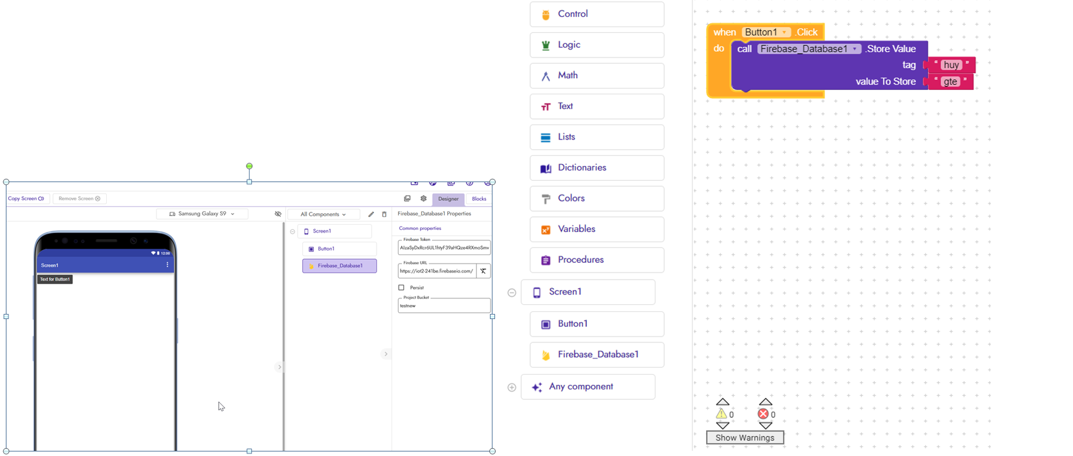Enable the Persist checkbox
This screenshot has height=456, width=1073.
pos(401,287)
